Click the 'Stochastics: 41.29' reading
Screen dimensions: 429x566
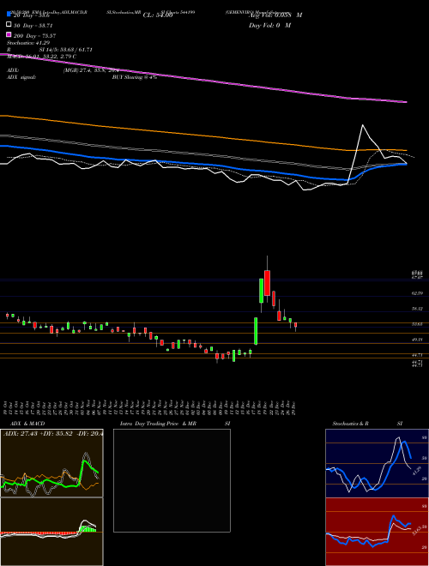[x=28, y=43]
